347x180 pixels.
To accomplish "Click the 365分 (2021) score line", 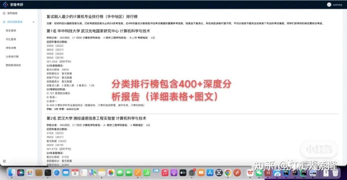I will [55, 50].
